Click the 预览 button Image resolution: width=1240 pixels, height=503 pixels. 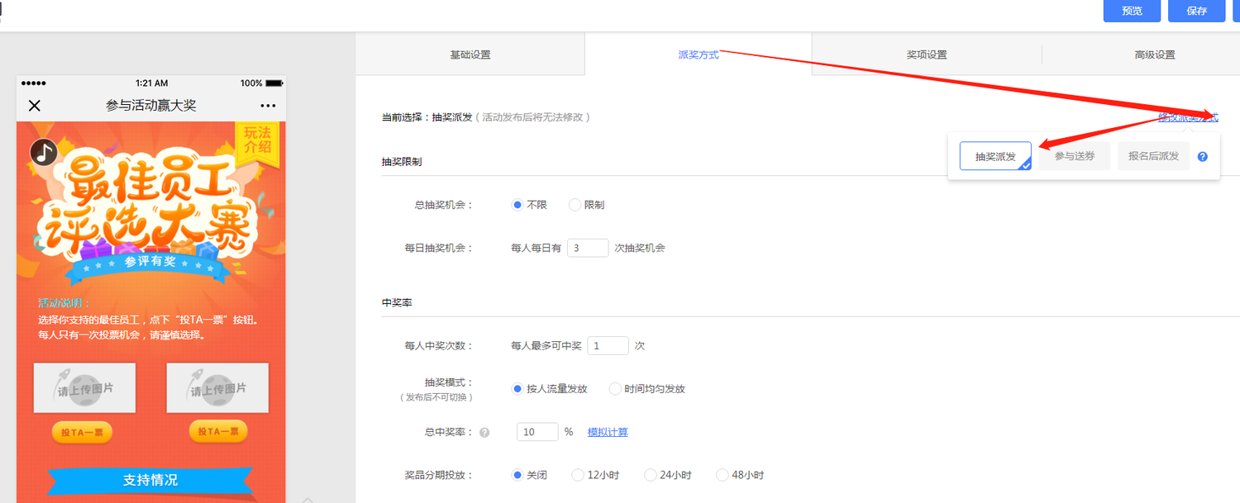(x=1132, y=11)
